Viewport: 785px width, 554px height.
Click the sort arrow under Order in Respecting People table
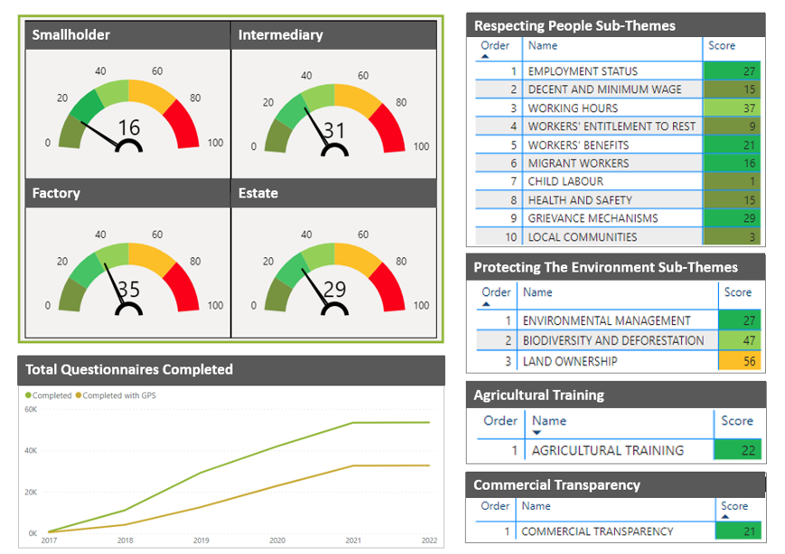pos(484,56)
